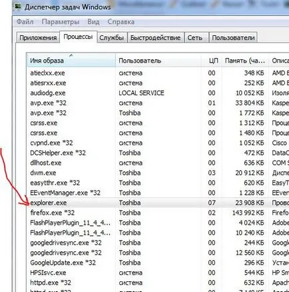Sort by Пользователь column header
The width and height of the screenshot is (289, 292).
(x=158, y=60)
